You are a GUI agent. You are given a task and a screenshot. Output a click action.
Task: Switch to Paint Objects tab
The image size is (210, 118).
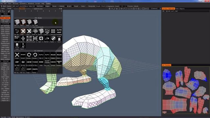(x=180, y=9)
